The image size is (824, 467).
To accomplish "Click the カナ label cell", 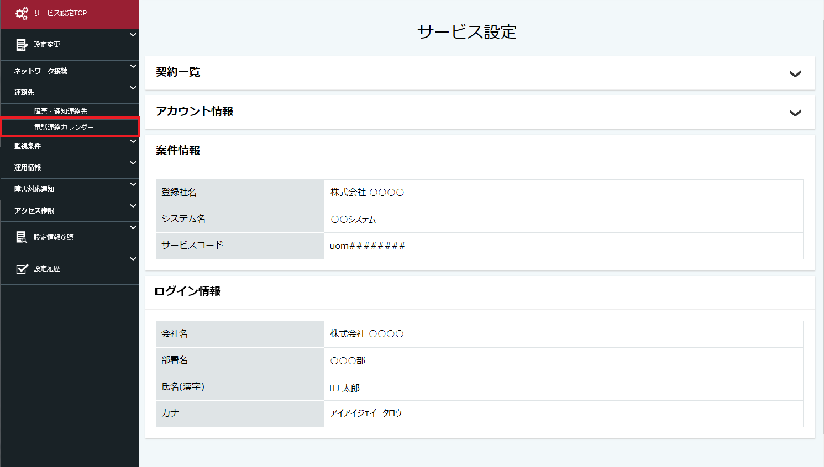I will (240, 413).
